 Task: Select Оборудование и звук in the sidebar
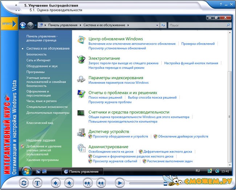pyautogui.click(x=42, y=66)
